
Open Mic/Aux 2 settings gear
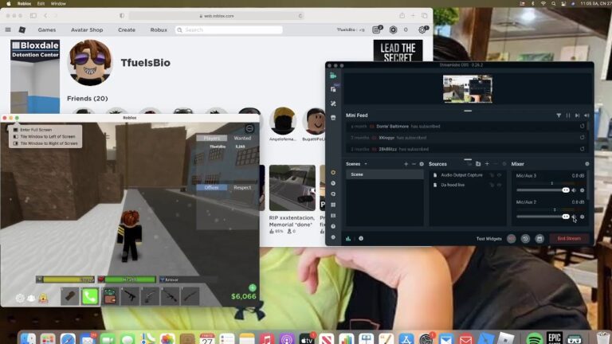tap(582, 217)
